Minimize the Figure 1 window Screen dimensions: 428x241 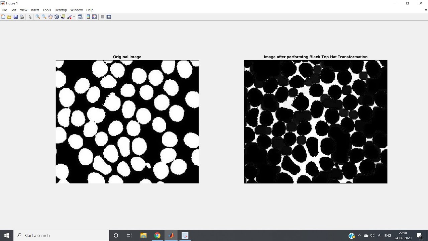[x=395, y=3]
